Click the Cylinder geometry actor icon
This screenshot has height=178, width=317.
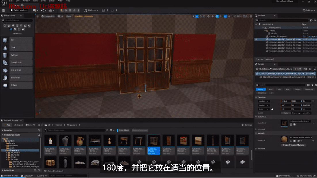point(5,55)
